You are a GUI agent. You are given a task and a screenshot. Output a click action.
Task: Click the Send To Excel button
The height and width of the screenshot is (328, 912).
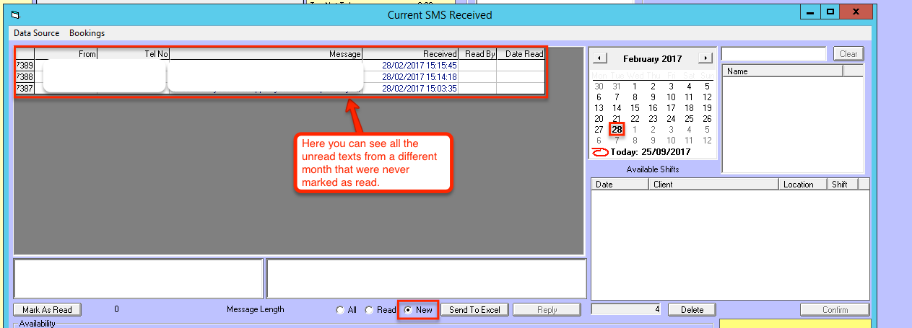[x=474, y=310]
